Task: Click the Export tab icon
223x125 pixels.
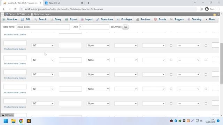Action: (x=67, y=19)
